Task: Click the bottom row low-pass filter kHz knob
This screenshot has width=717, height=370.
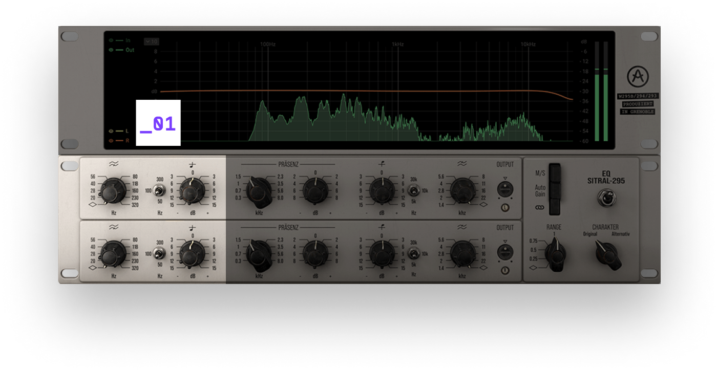Action: click(462, 253)
